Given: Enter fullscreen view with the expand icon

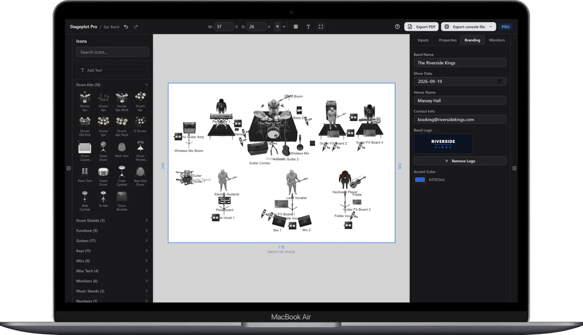Looking at the screenshot, I should click(x=321, y=27).
